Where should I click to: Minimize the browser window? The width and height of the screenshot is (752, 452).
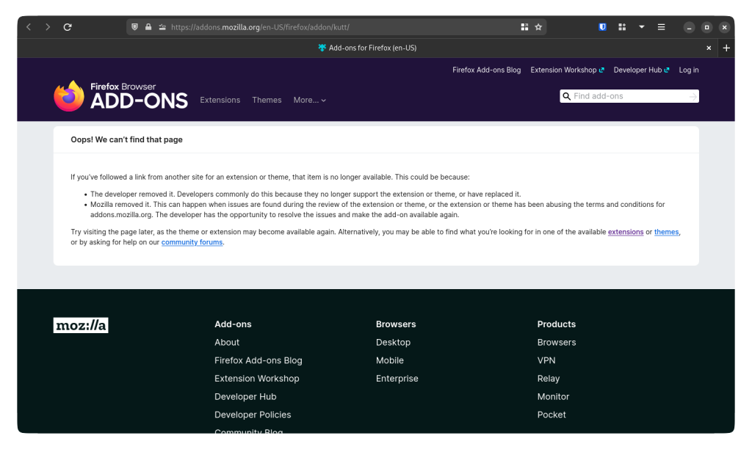pos(689,28)
